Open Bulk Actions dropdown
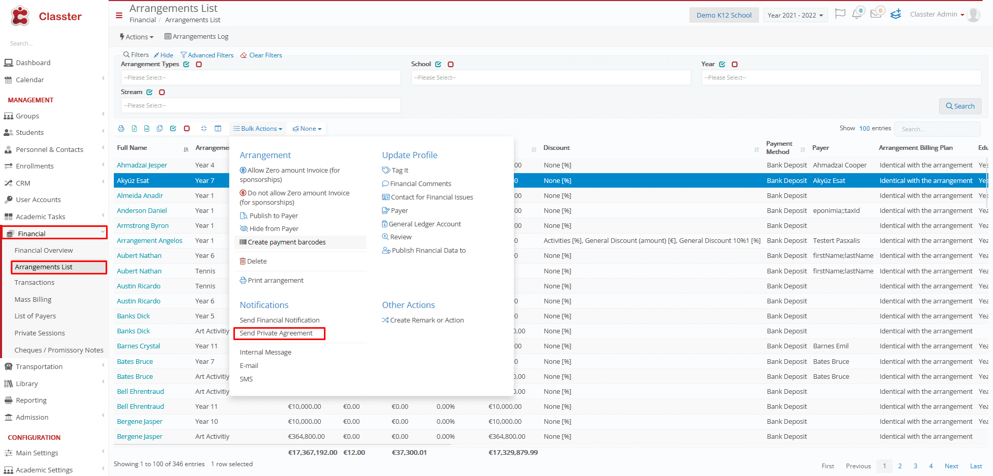993x476 pixels. 258,129
